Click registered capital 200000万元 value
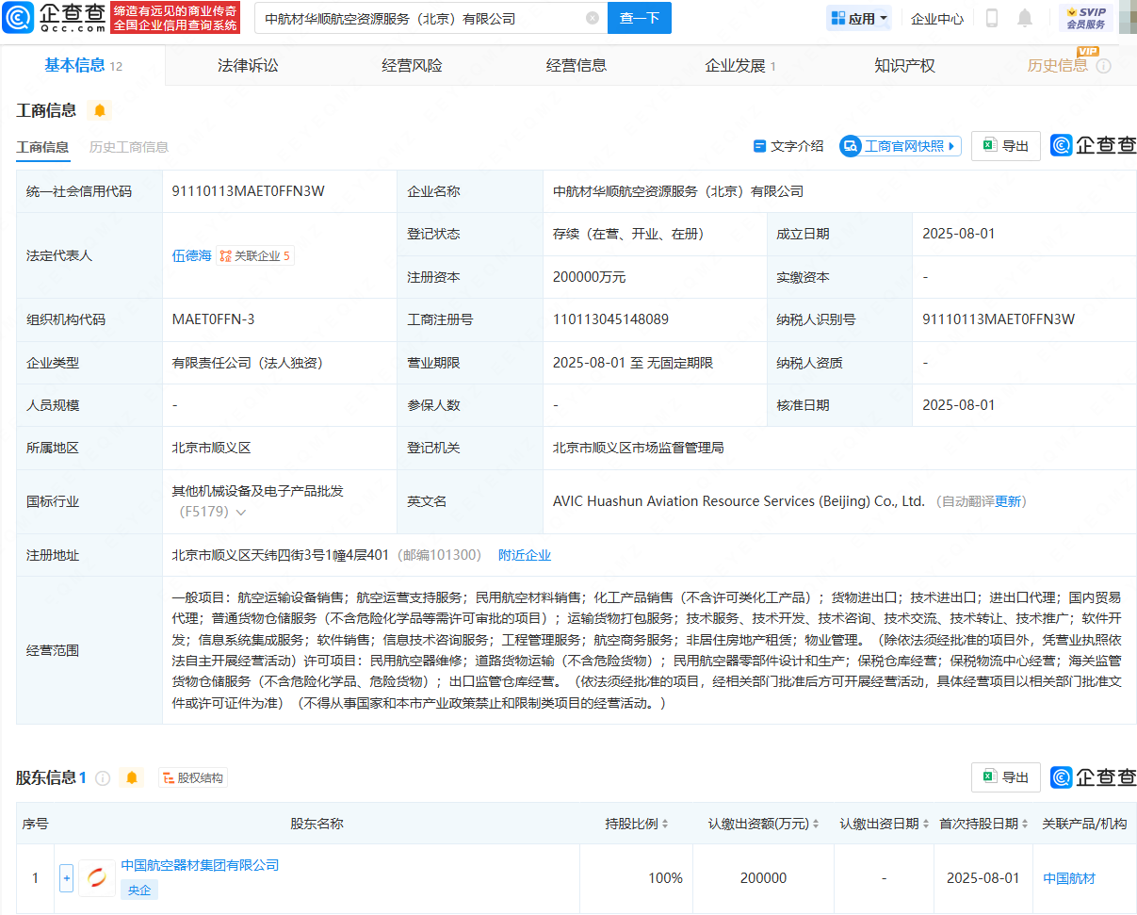Screen dimensions: 1137x915 (589, 277)
